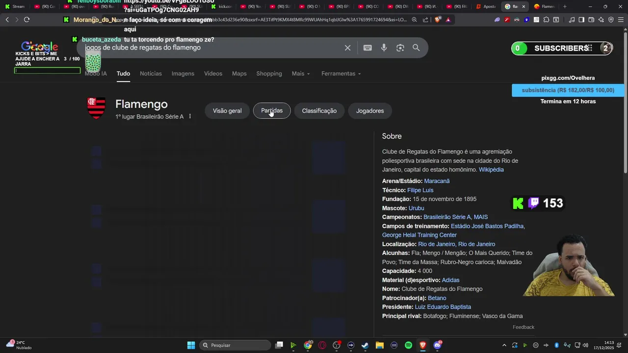Reload the page in the browser toolbar

(26, 20)
